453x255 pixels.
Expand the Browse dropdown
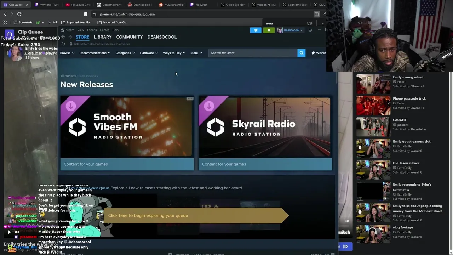tap(67, 53)
